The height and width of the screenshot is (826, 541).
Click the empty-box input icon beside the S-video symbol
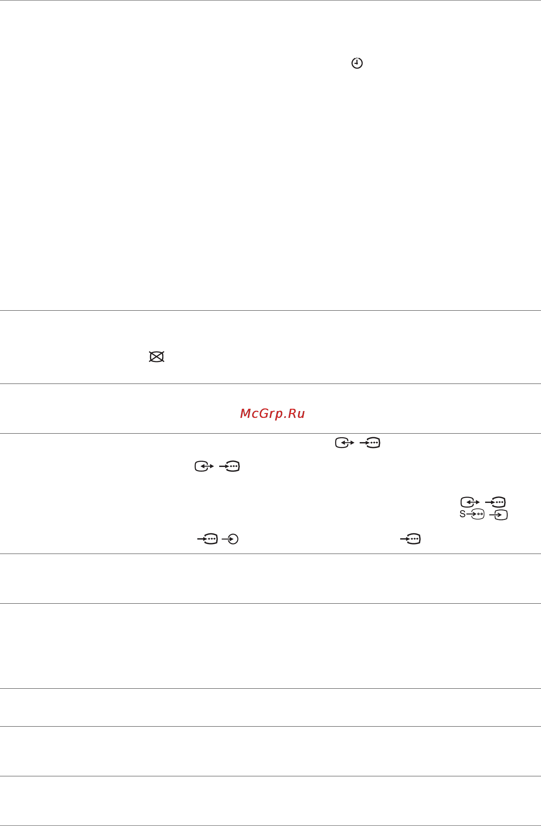tap(498, 515)
